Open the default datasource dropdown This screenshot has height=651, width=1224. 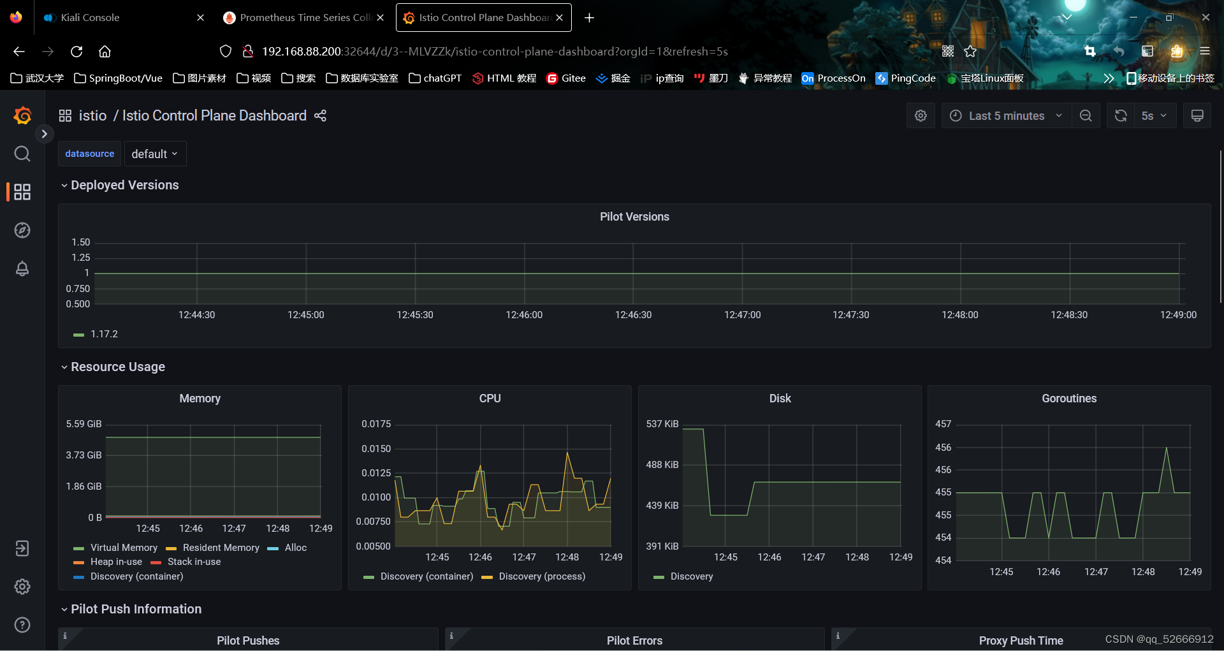[155, 154]
